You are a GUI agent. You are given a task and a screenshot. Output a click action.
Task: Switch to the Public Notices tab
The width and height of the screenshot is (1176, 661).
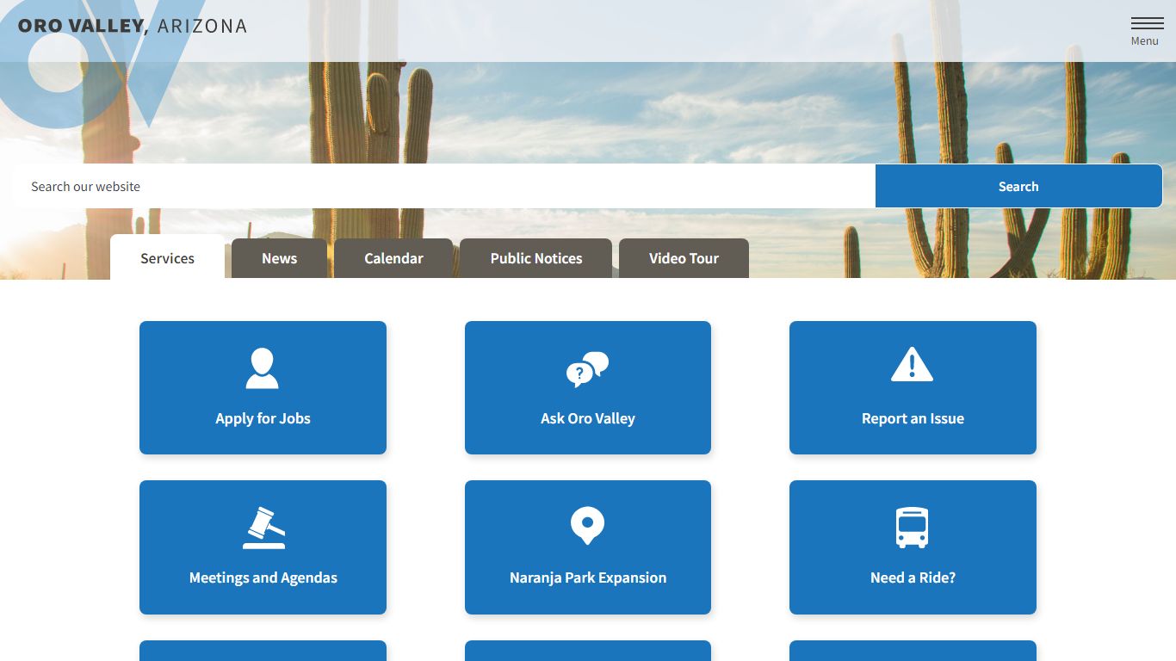536,258
